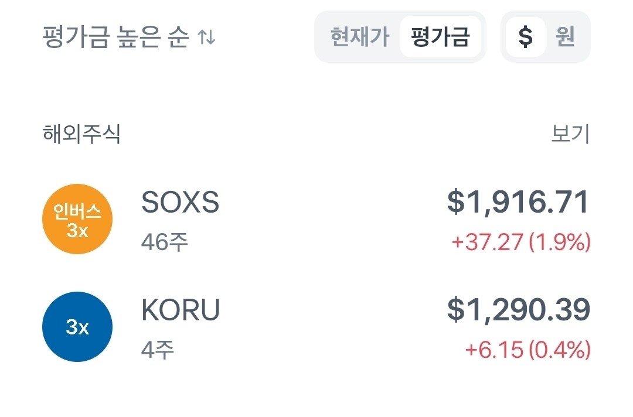
Task: Click the sort arrows icon
Action: pyautogui.click(x=206, y=38)
